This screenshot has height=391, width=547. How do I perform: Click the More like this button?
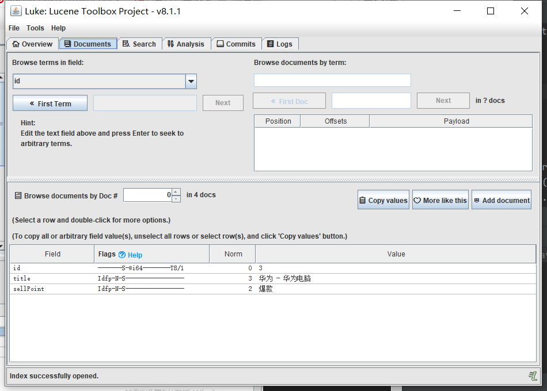pyautogui.click(x=440, y=200)
